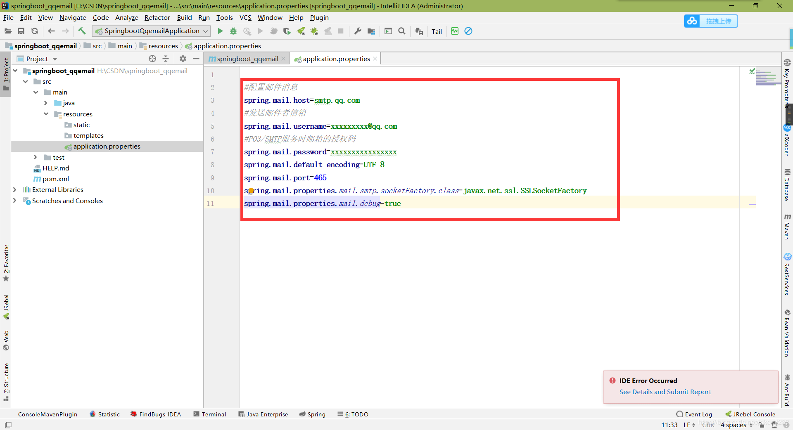Change indent setting 4 spaces
793x430 pixels.
coord(736,425)
